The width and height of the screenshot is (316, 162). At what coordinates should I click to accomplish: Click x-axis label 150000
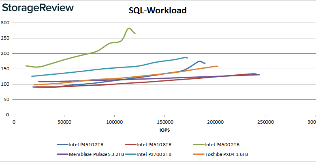tap(164, 122)
